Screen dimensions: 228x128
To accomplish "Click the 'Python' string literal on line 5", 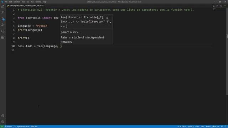I will pyautogui.click(x=42, y=26).
